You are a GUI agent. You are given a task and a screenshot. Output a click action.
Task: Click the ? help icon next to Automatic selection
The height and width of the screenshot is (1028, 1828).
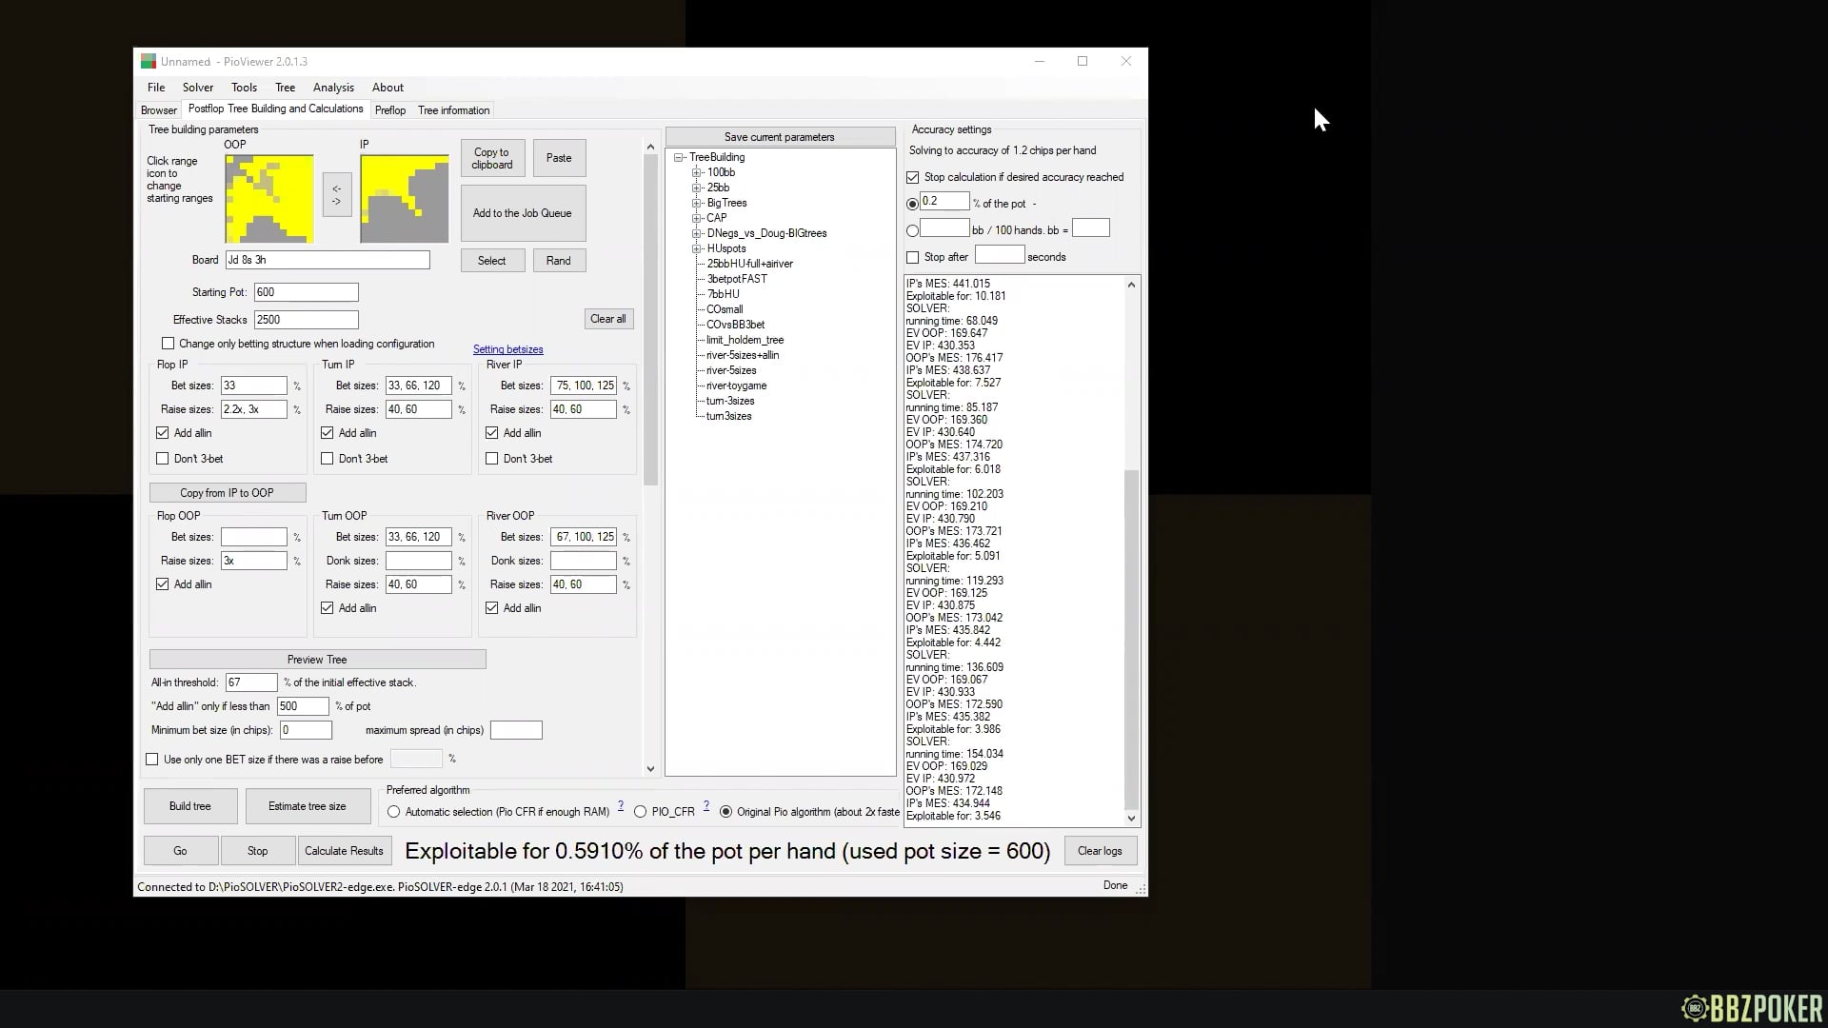point(622,805)
